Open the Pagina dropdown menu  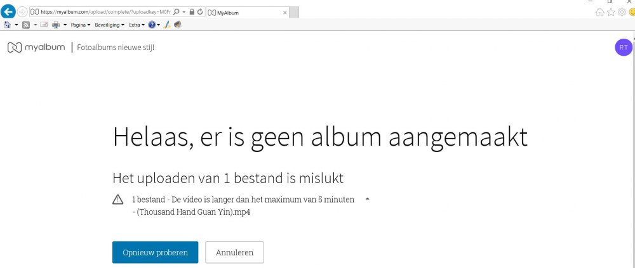[80, 25]
